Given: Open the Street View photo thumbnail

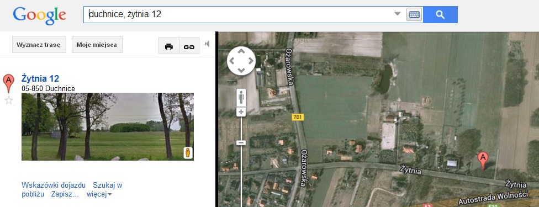Looking at the screenshot, I should [108, 126].
